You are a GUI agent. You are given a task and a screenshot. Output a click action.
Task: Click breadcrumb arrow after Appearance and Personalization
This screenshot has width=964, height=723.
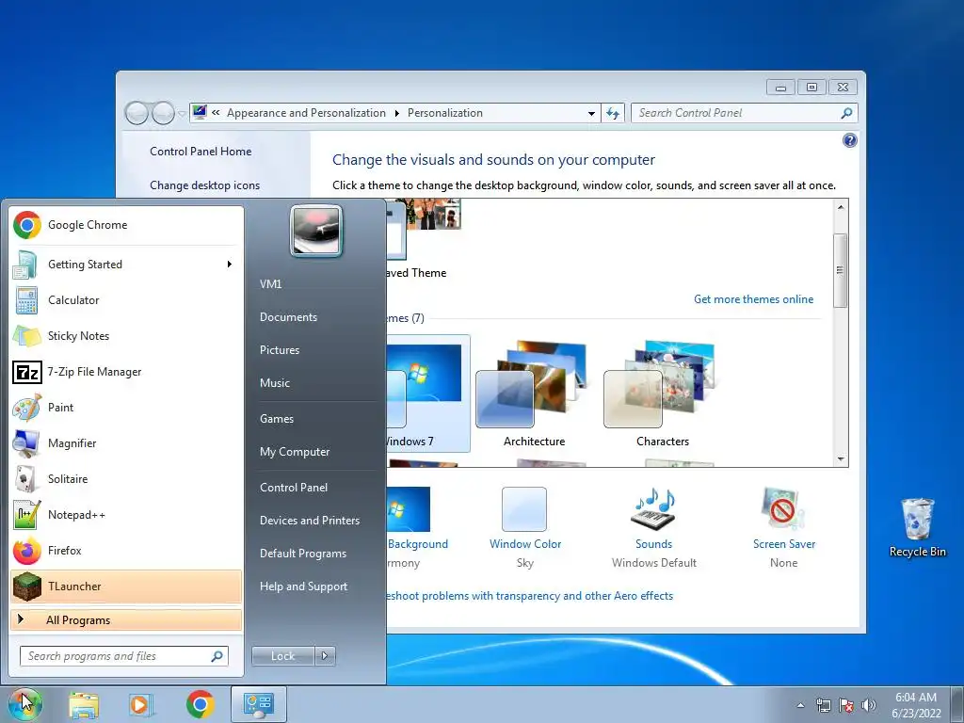(396, 113)
